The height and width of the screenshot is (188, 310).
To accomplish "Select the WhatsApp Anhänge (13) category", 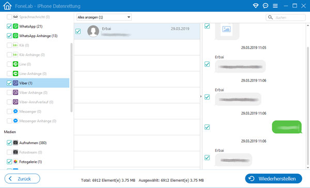I will tap(38, 36).
